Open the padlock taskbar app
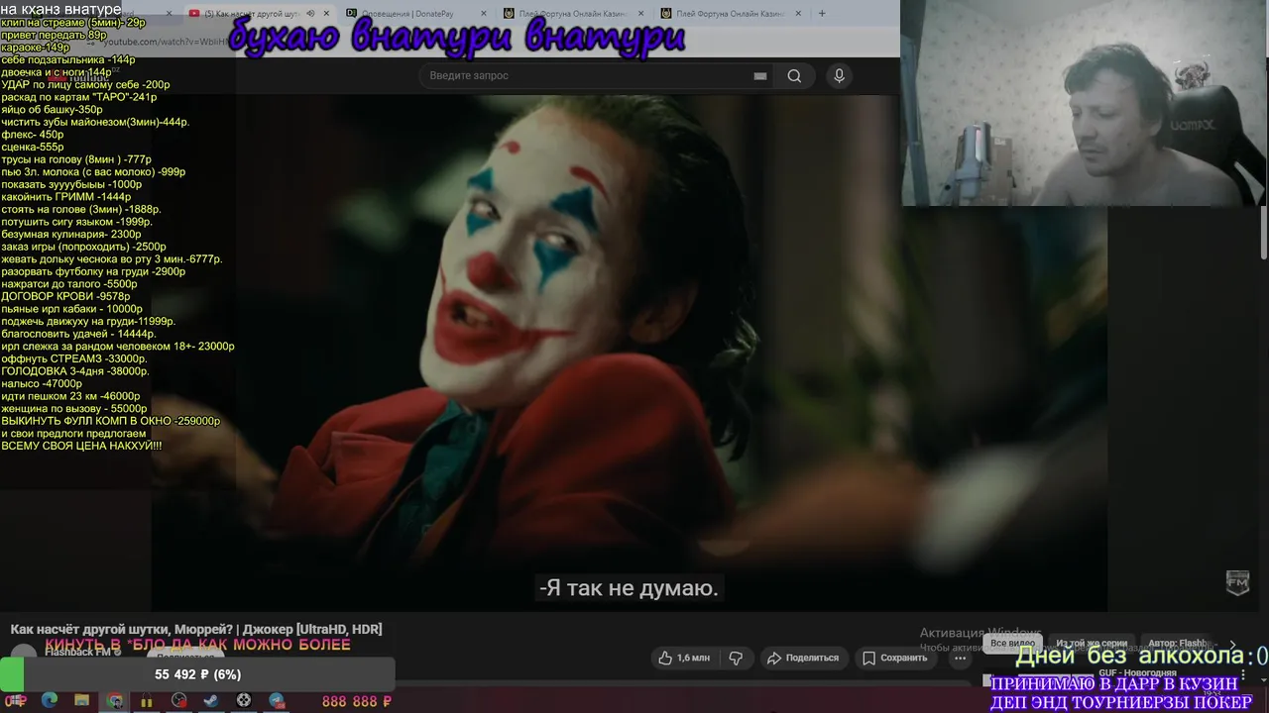This screenshot has height=713, width=1269. [x=147, y=700]
